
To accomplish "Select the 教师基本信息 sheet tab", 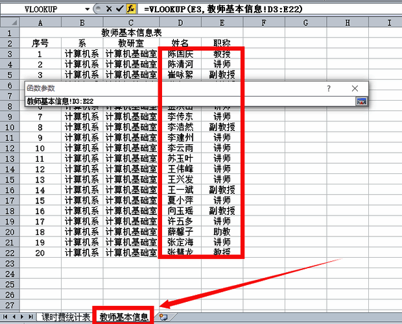I will coord(123,317).
